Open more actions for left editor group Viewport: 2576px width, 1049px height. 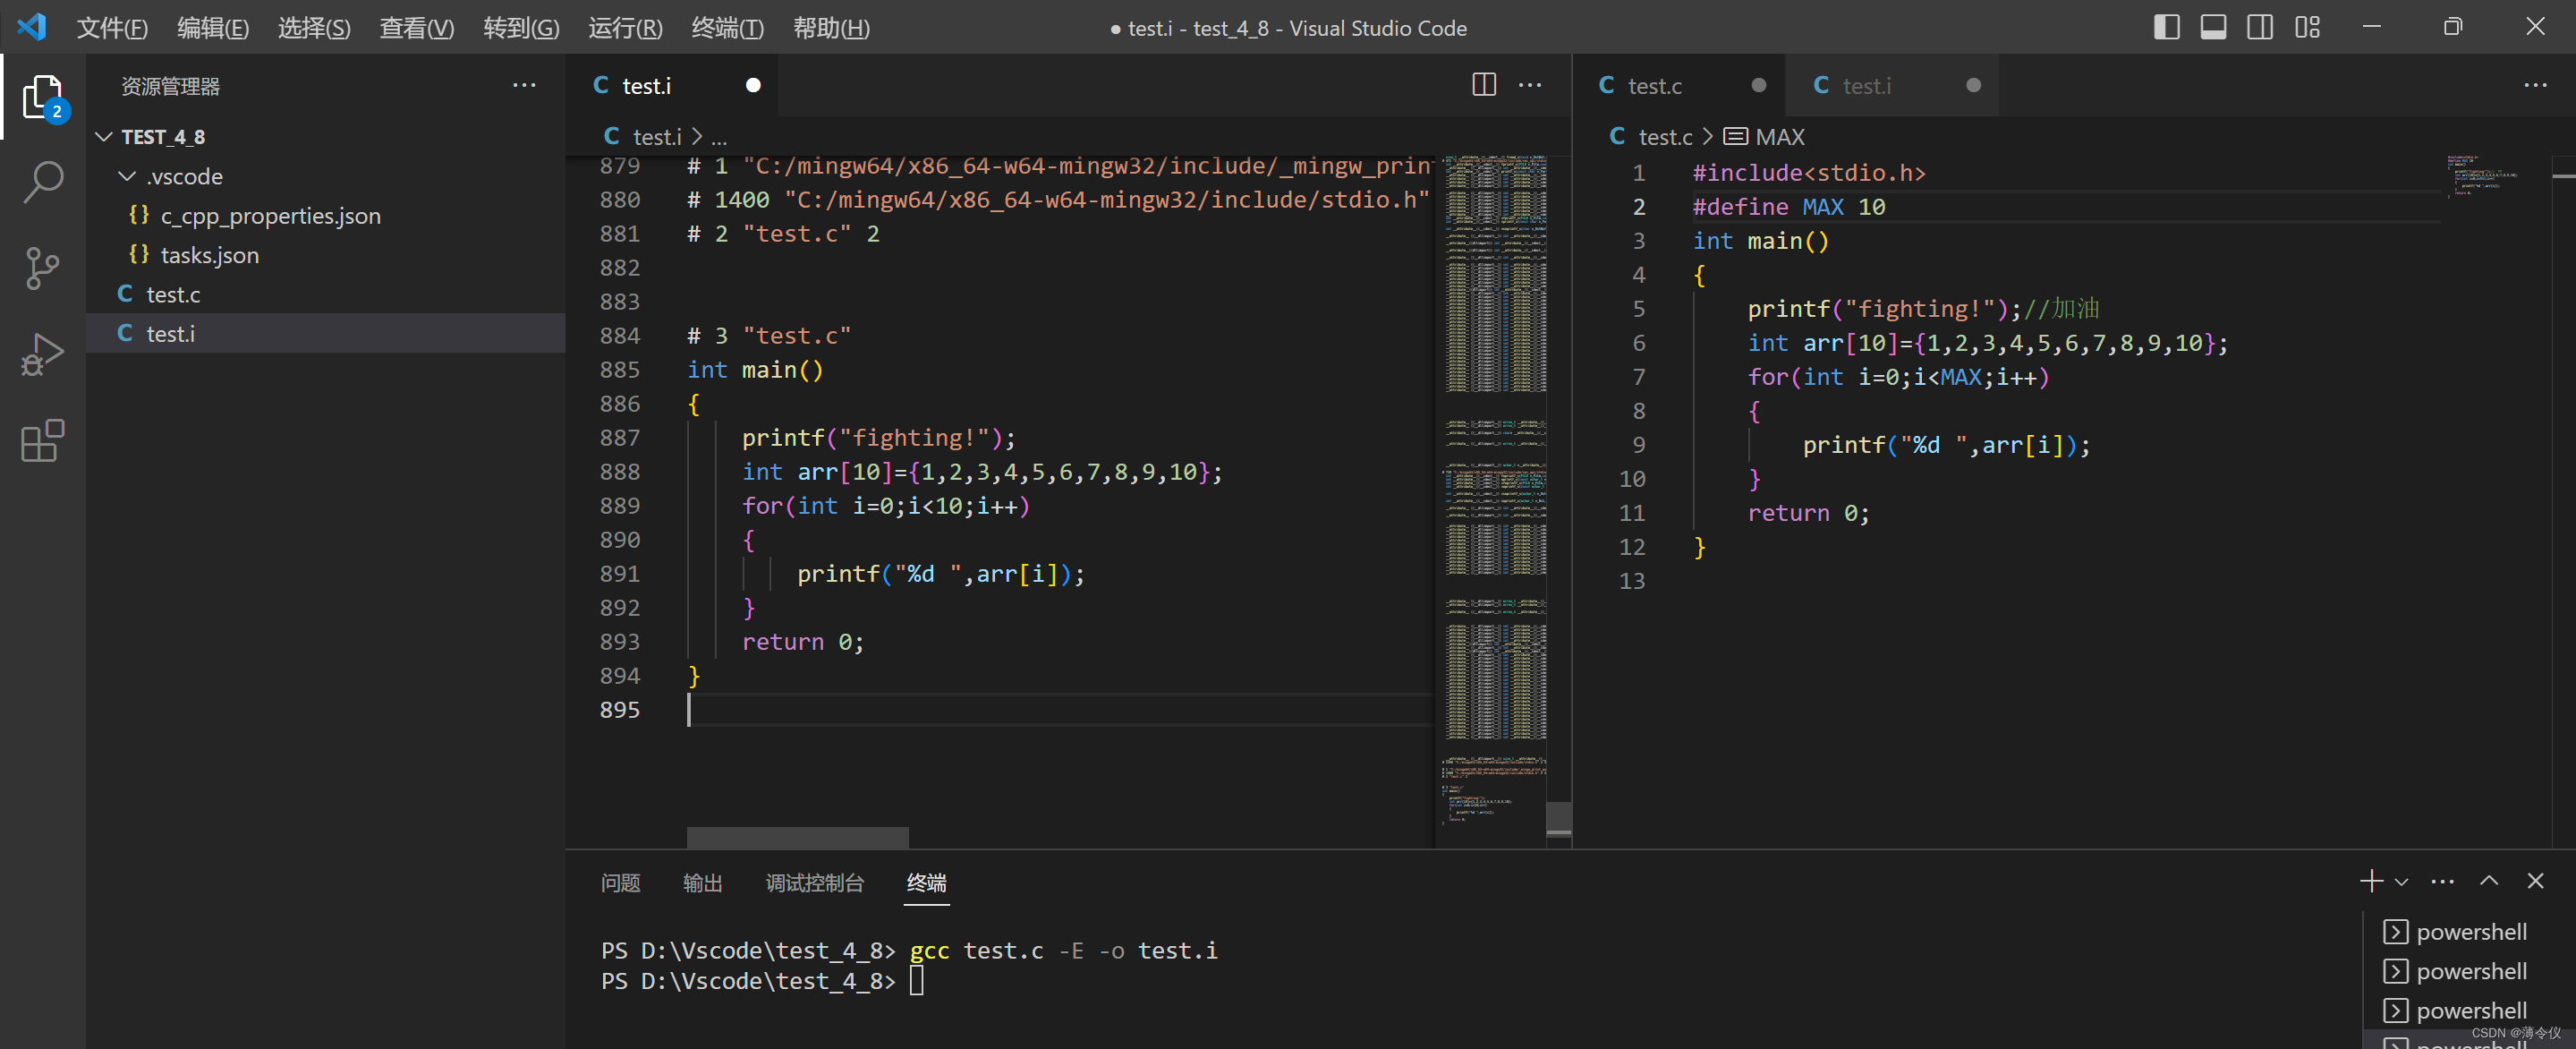pyautogui.click(x=1530, y=85)
